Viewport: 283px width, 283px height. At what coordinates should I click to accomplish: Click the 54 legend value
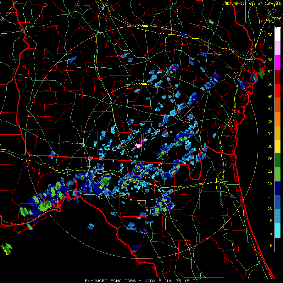point(270,72)
